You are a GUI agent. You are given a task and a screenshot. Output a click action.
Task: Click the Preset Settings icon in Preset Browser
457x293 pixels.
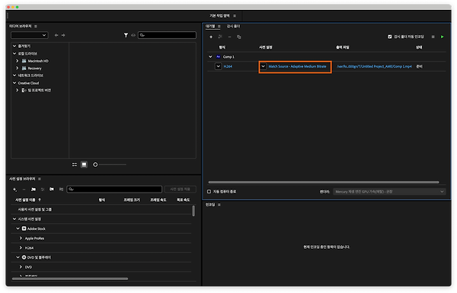pyautogui.click(x=43, y=189)
